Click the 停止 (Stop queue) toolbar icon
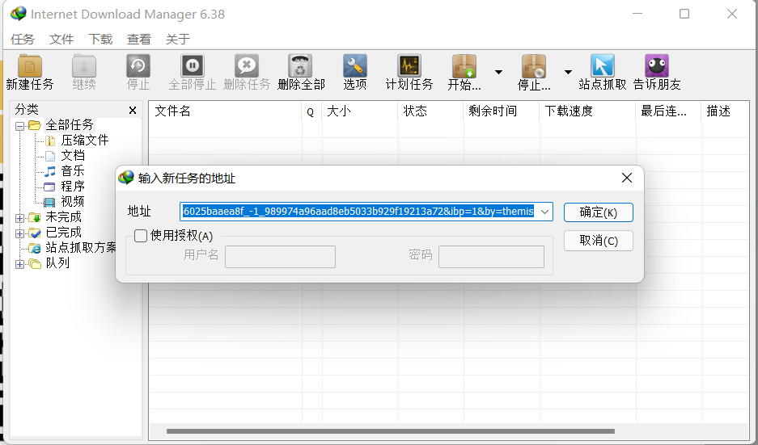The image size is (758, 445). [x=534, y=67]
